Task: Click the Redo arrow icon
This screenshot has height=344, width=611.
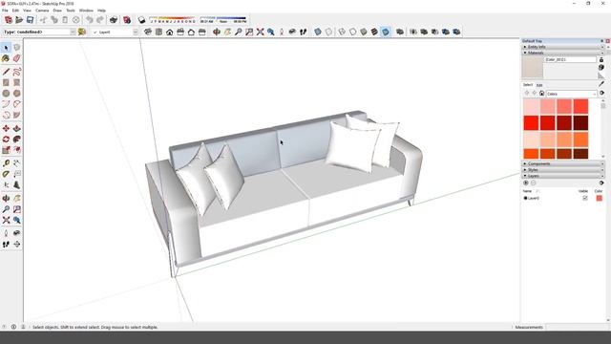Action: tap(100, 20)
